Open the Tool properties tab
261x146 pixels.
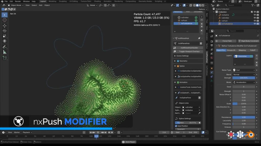click(x=212, y=36)
